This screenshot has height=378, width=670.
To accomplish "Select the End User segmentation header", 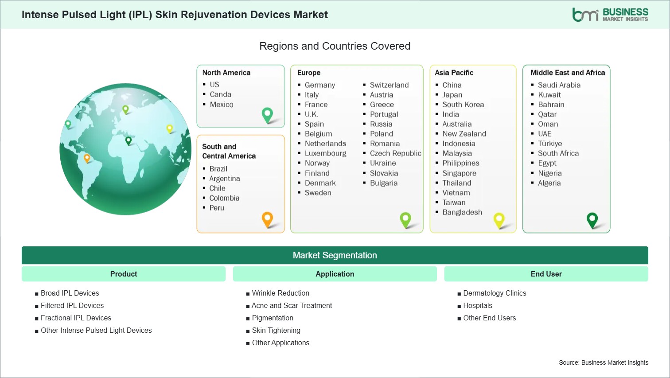I will click(x=546, y=274).
